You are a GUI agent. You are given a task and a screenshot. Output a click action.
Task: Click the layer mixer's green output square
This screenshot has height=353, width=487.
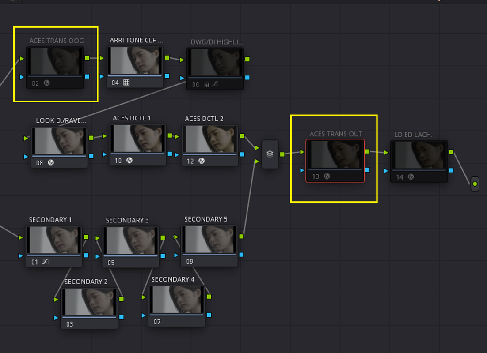pos(282,154)
